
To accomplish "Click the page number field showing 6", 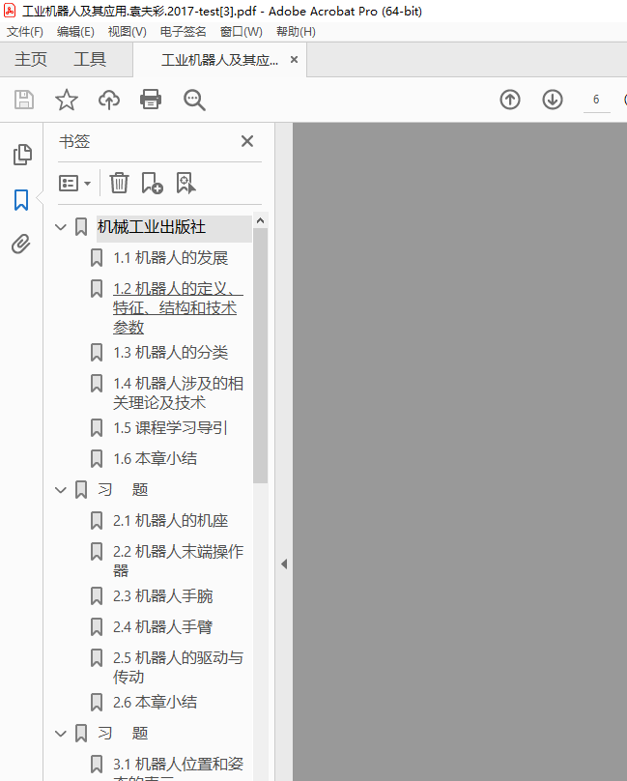I will pyautogui.click(x=596, y=100).
